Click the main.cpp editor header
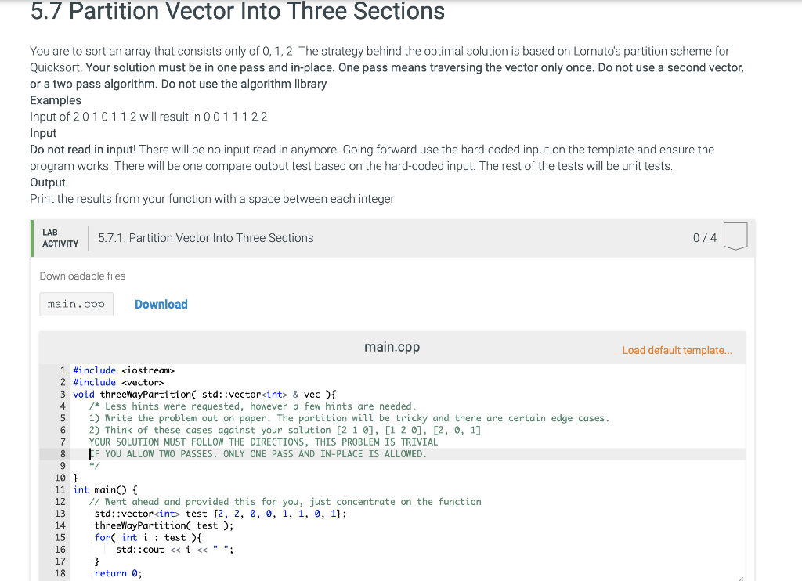This screenshot has height=581, width=802. pyautogui.click(x=392, y=346)
